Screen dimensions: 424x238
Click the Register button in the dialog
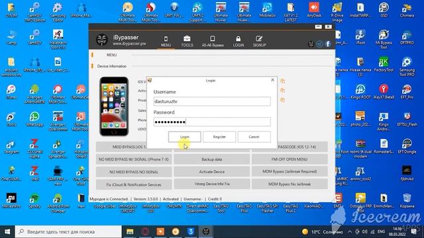[219, 137]
